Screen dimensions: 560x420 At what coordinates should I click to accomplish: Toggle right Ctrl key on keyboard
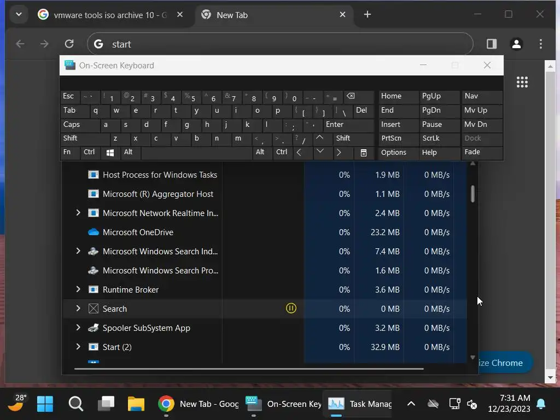pyautogui.click(x=282, y=153)
